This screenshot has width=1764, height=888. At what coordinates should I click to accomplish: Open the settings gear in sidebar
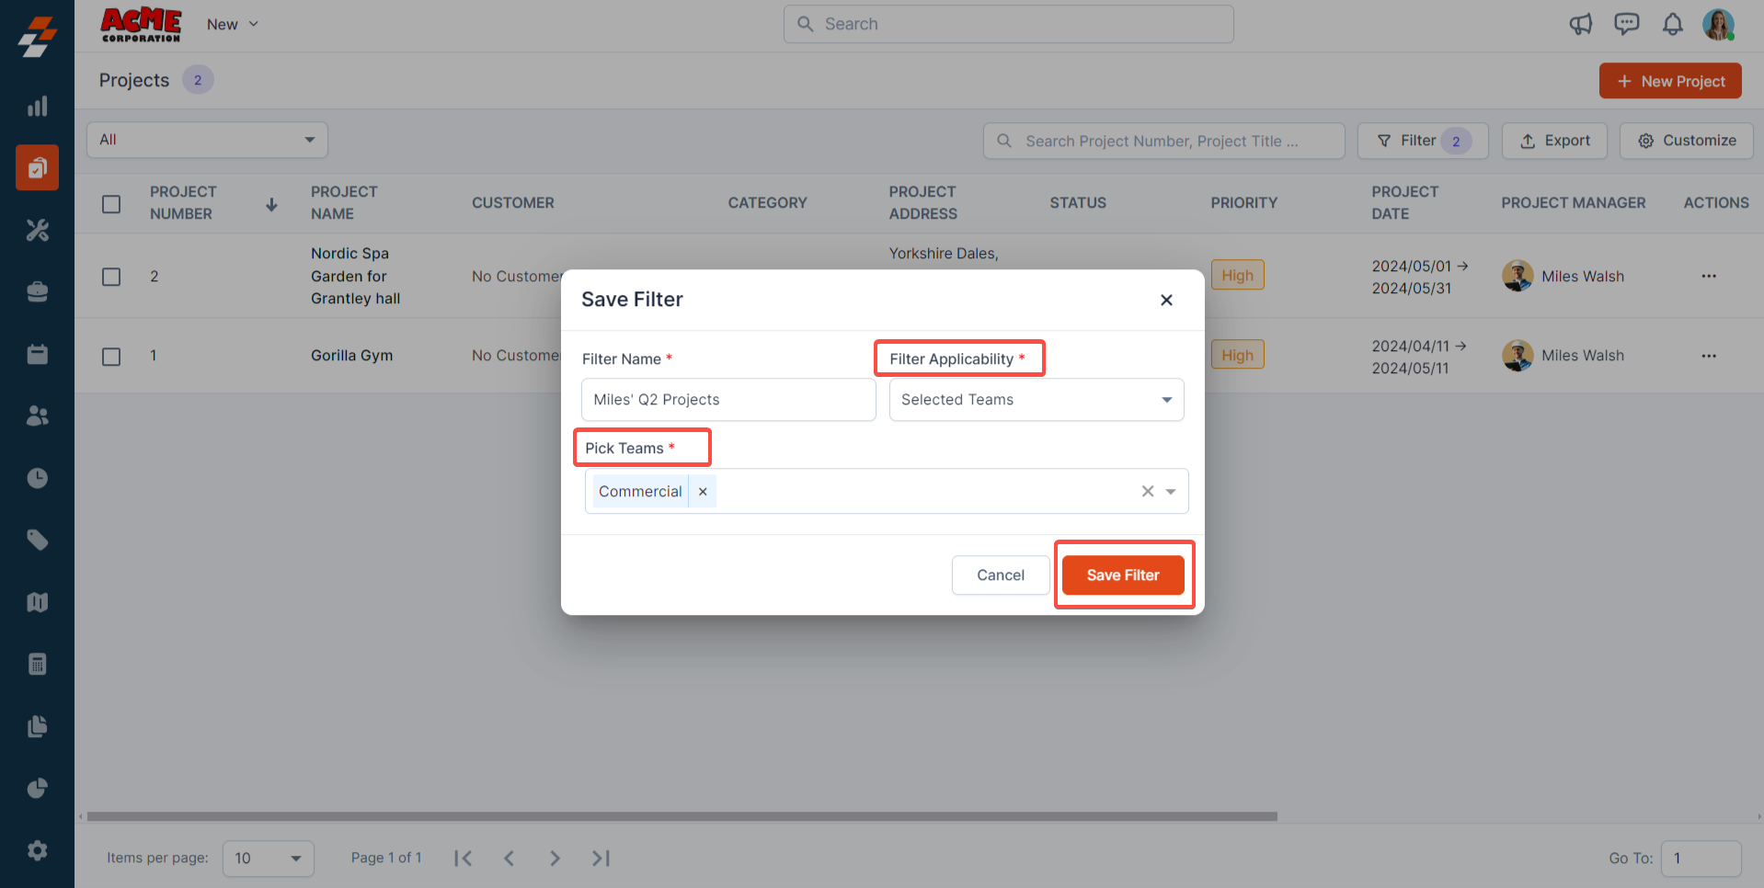pos(37,850)
